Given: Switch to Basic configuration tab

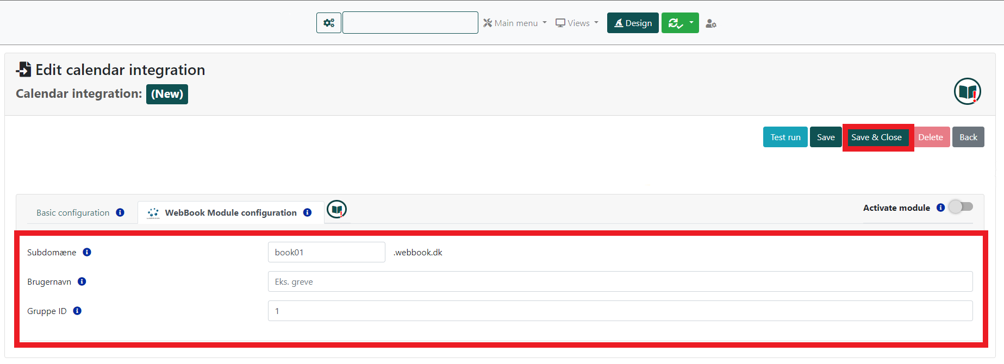Looking at the screenshot, I should click(73, 212).
